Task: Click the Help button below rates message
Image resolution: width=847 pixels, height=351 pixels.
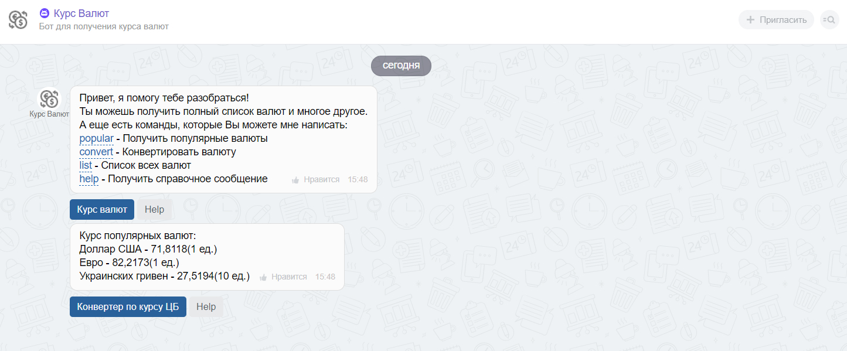Action: (206, 307)
